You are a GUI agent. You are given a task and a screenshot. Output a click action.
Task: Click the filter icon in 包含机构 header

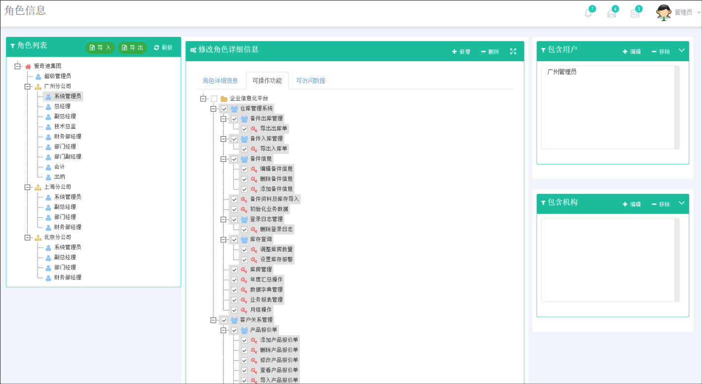tap(544, 202)
